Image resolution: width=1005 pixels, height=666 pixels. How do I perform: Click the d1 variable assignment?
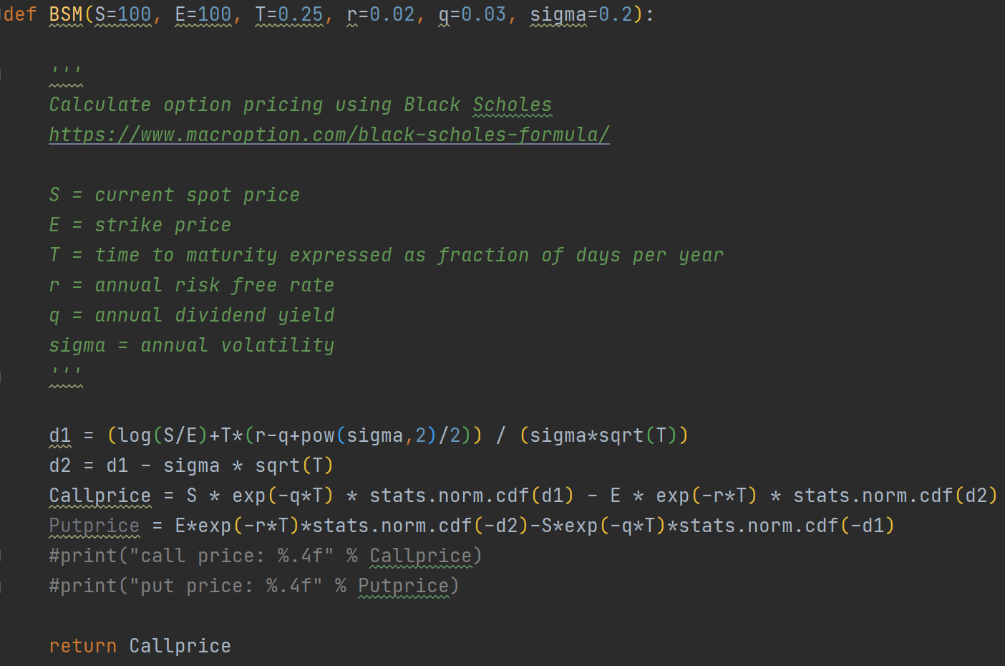point(60,435)
